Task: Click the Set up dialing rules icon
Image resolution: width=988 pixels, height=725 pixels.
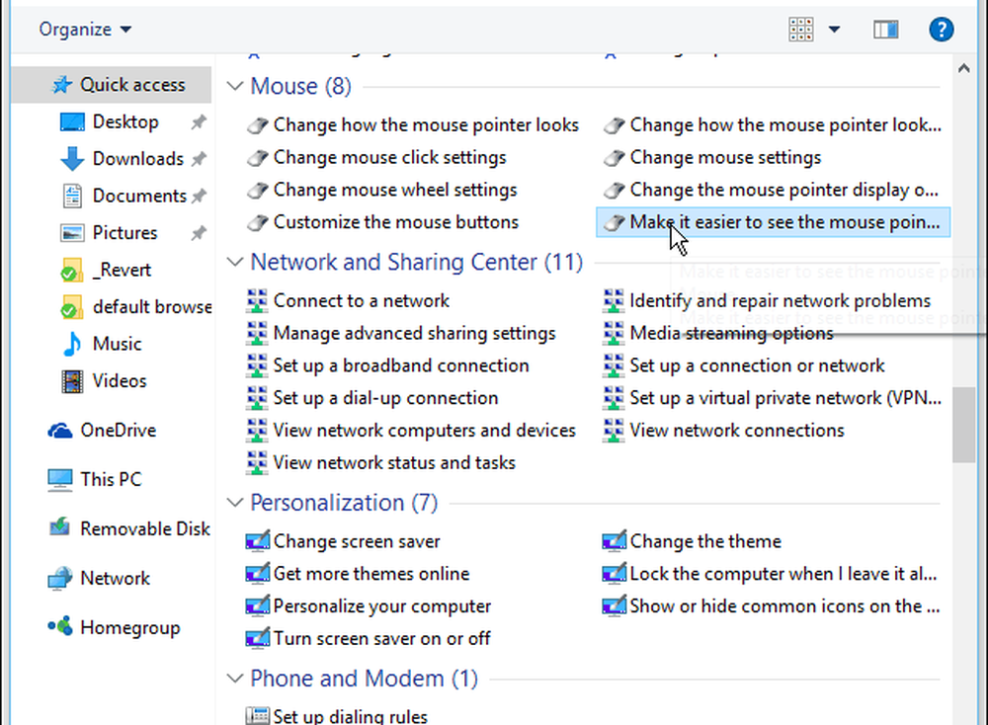Action: pos(257,715)
